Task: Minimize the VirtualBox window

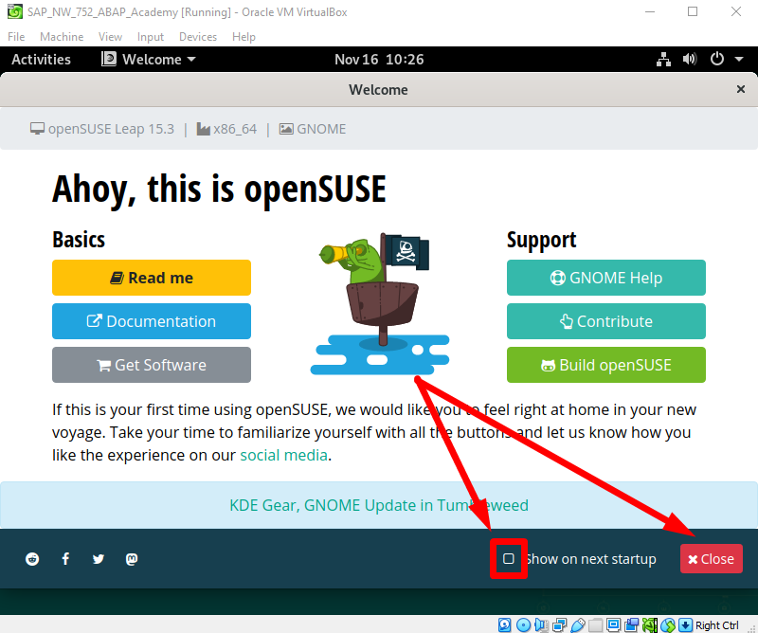Action: [x=650, y=11]
